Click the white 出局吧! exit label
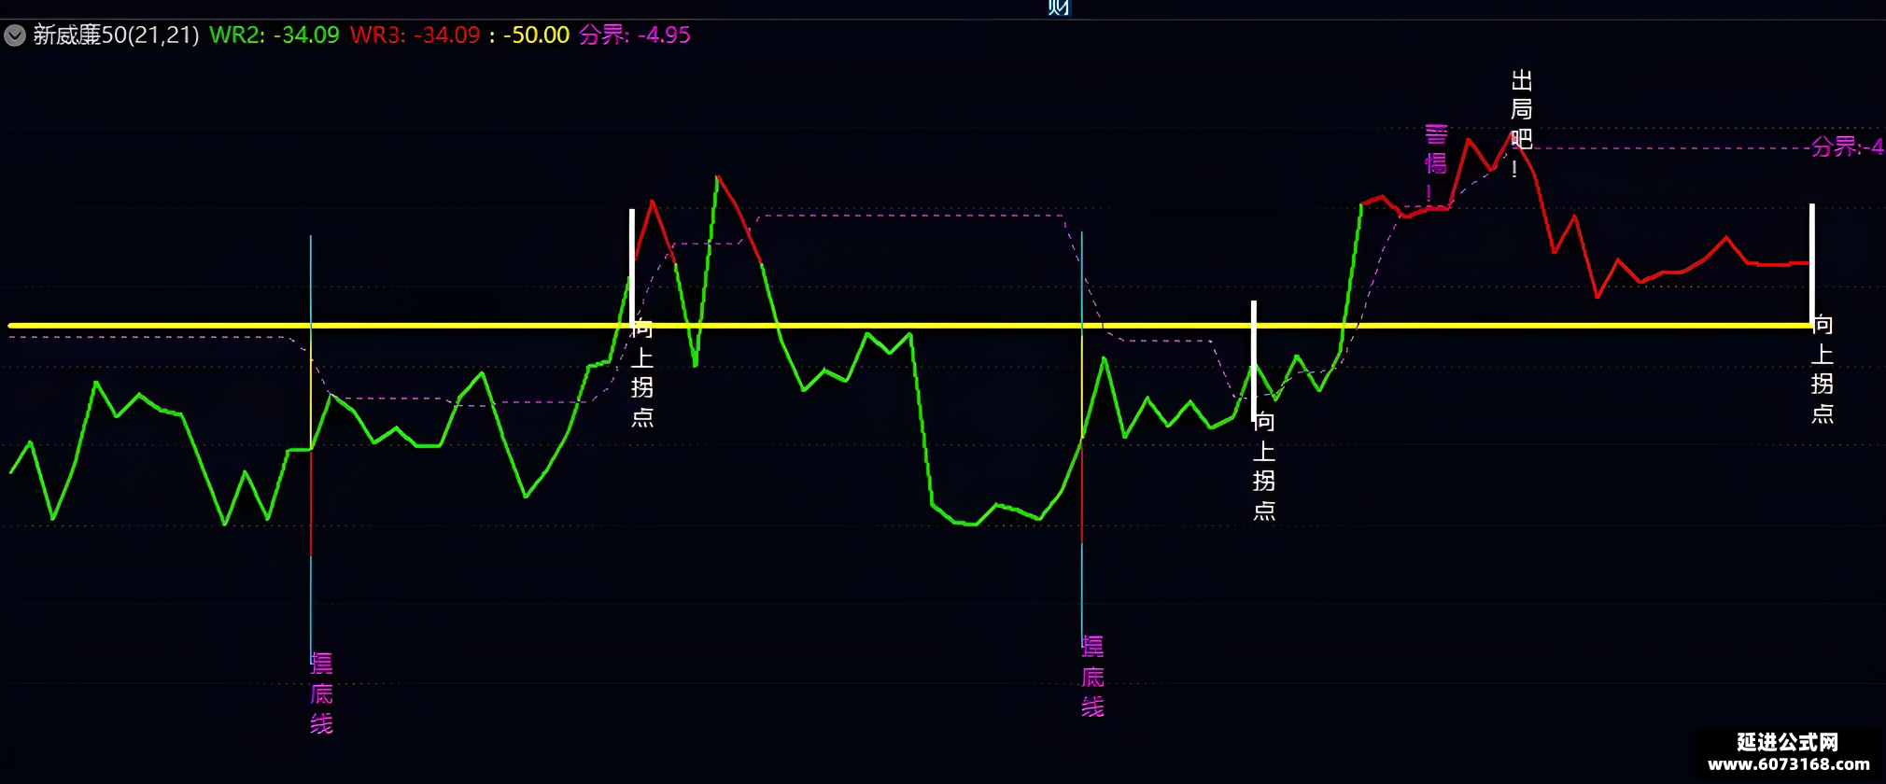1886x784 pixels. [x=1522, y=123]
